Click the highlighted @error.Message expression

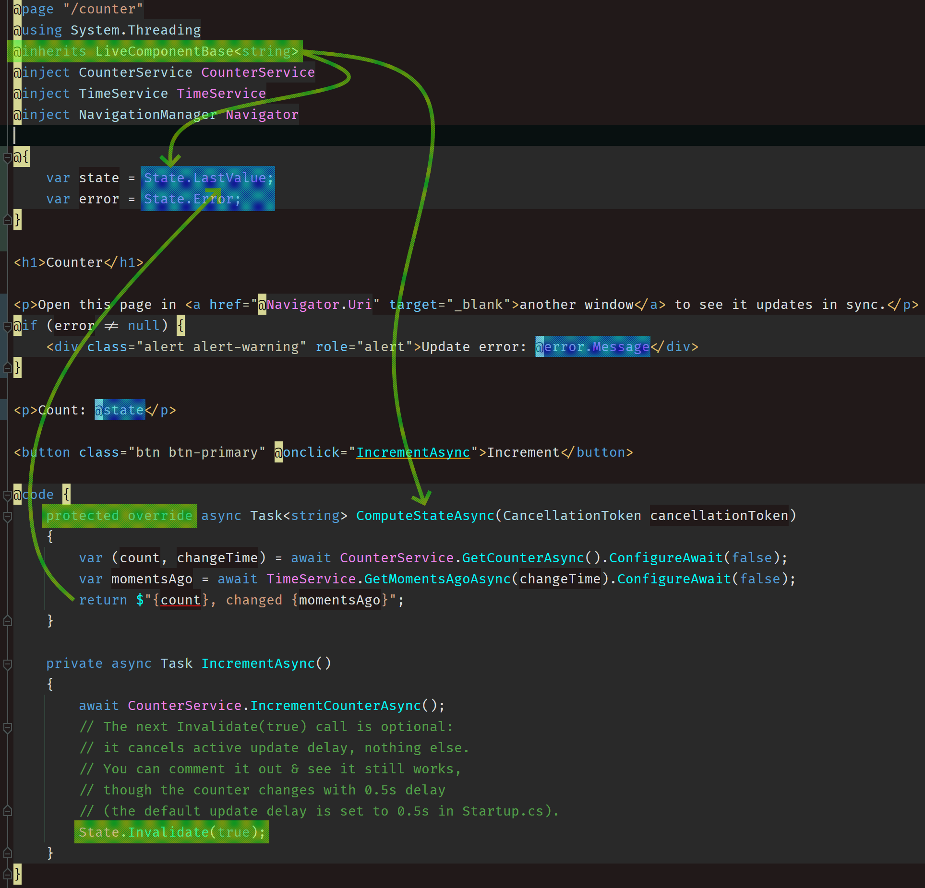click(x=592, y=347)
